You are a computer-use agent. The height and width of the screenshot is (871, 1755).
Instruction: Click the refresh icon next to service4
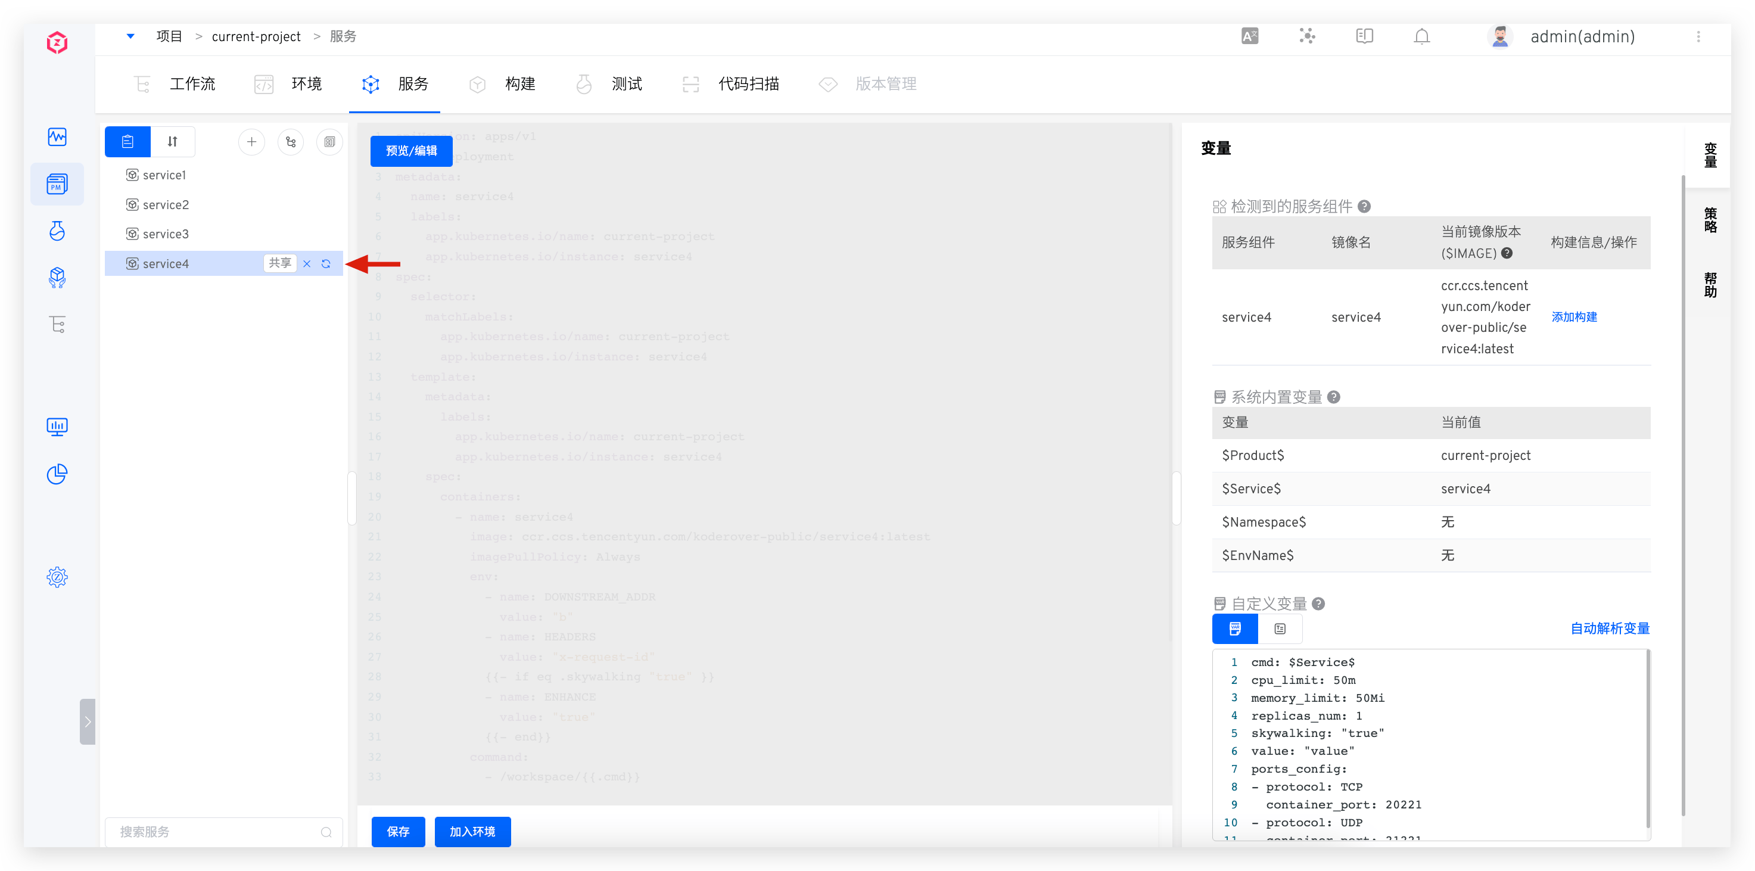click(326, 264)
